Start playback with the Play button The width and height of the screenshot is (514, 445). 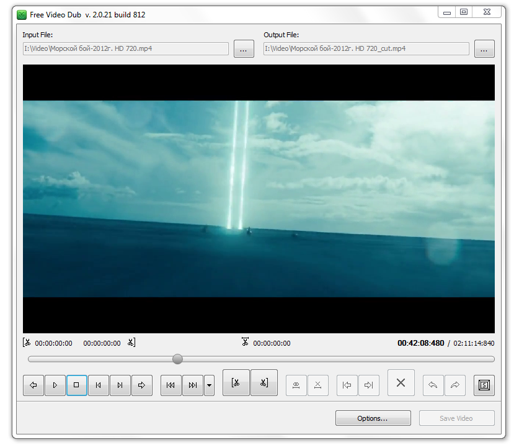tap(55, 385)
